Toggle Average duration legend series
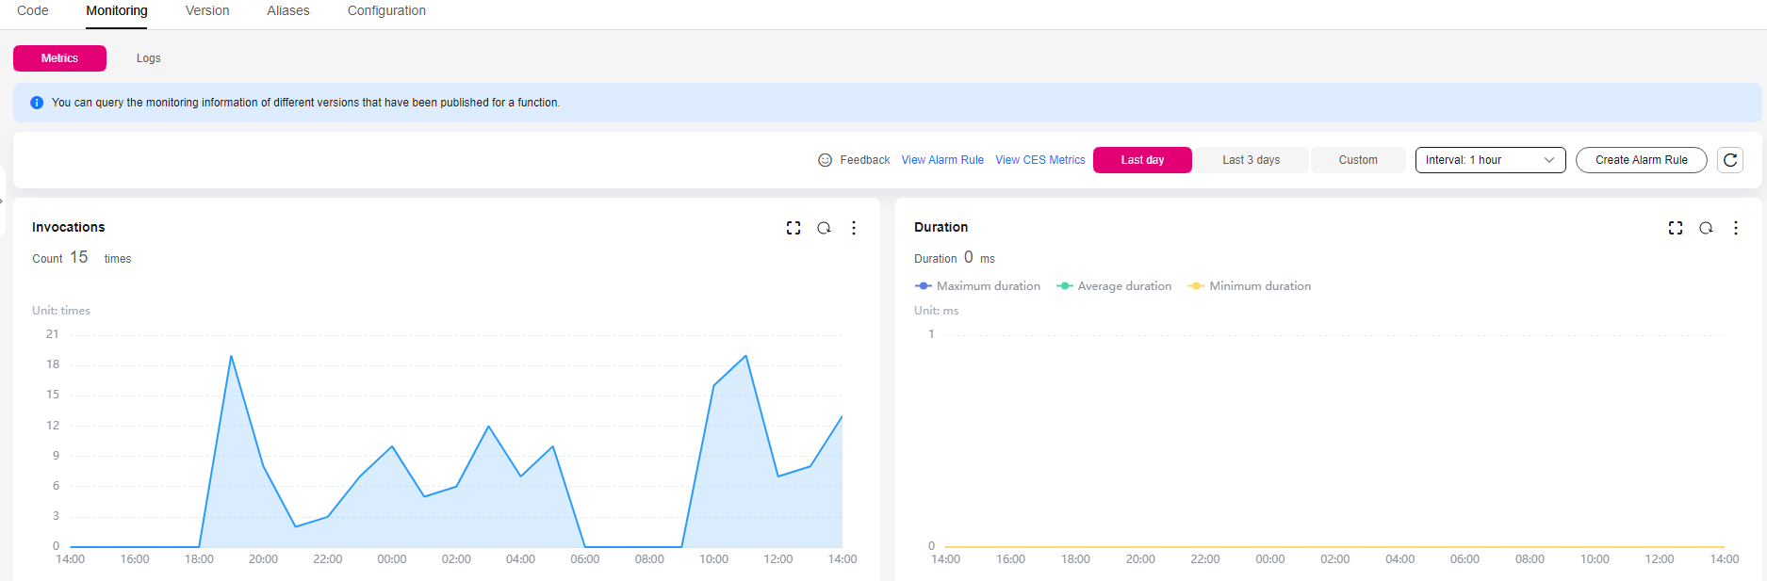The height and width of the screenshot is (581, 1767). [x=1114, y=286]
